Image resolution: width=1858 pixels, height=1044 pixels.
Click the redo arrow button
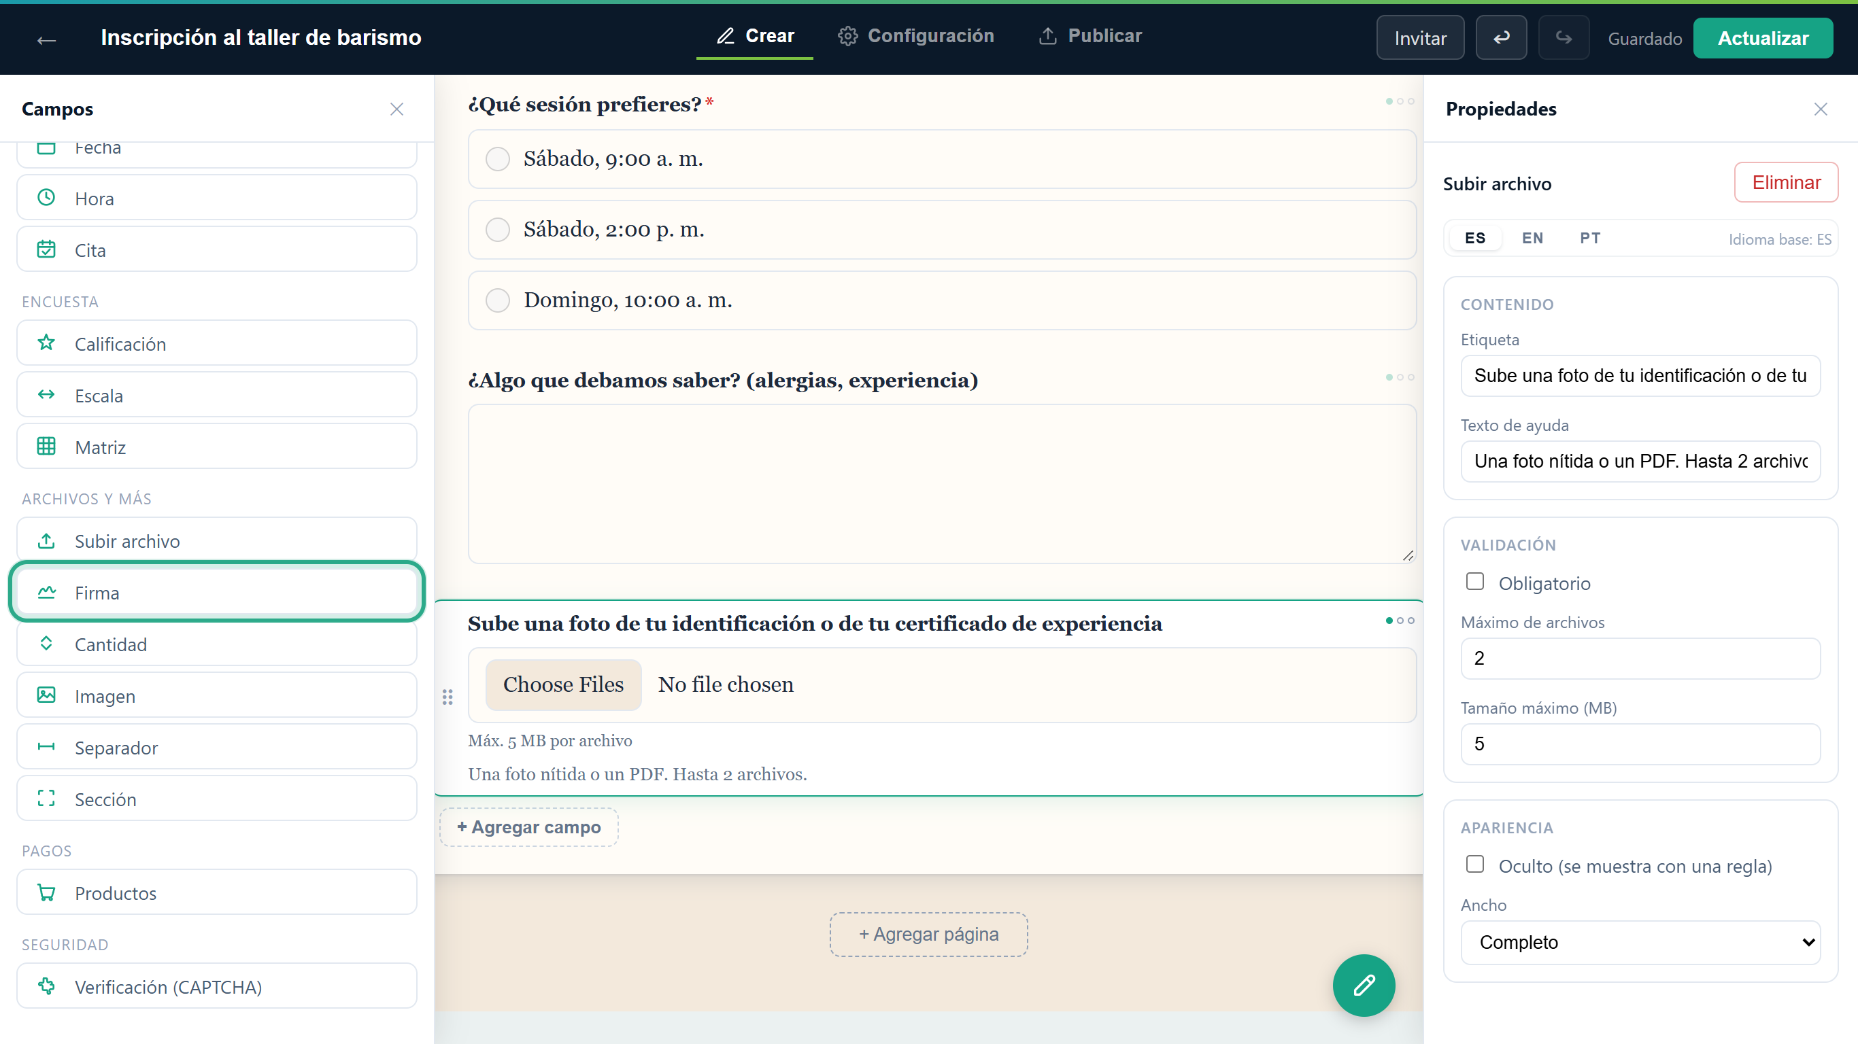(1563, 37)
